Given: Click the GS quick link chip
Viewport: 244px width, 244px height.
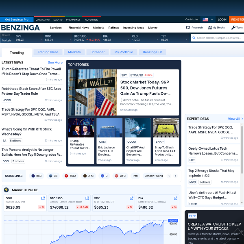Looking at the screenshot, I should click(53, 176).
